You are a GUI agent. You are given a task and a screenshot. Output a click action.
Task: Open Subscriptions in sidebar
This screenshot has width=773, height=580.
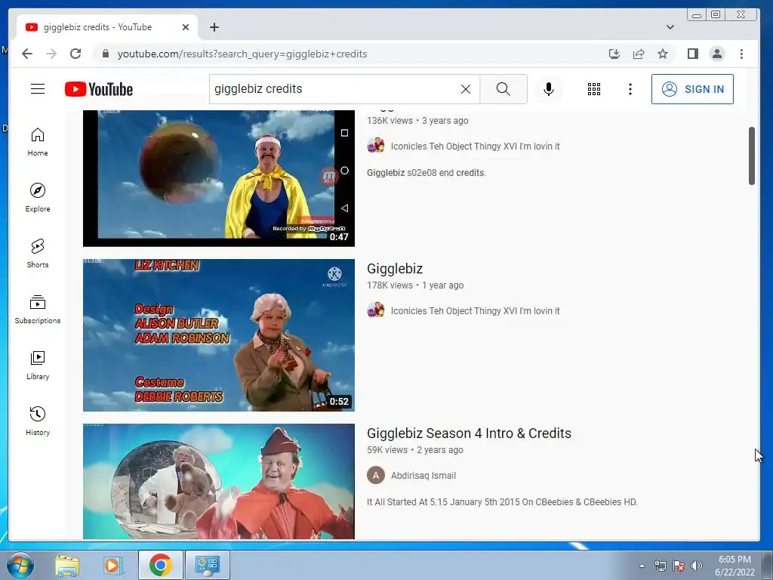[38, 309]
